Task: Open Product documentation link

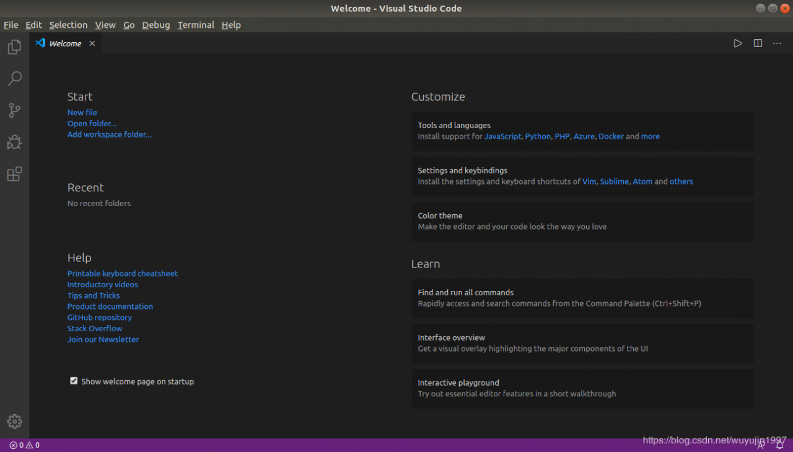Action: [x=110, y=306]
